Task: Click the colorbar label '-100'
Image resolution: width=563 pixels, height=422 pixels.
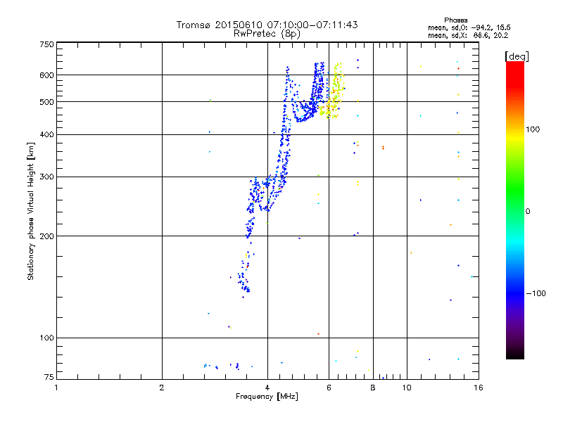Action: (x=536, y=293)
